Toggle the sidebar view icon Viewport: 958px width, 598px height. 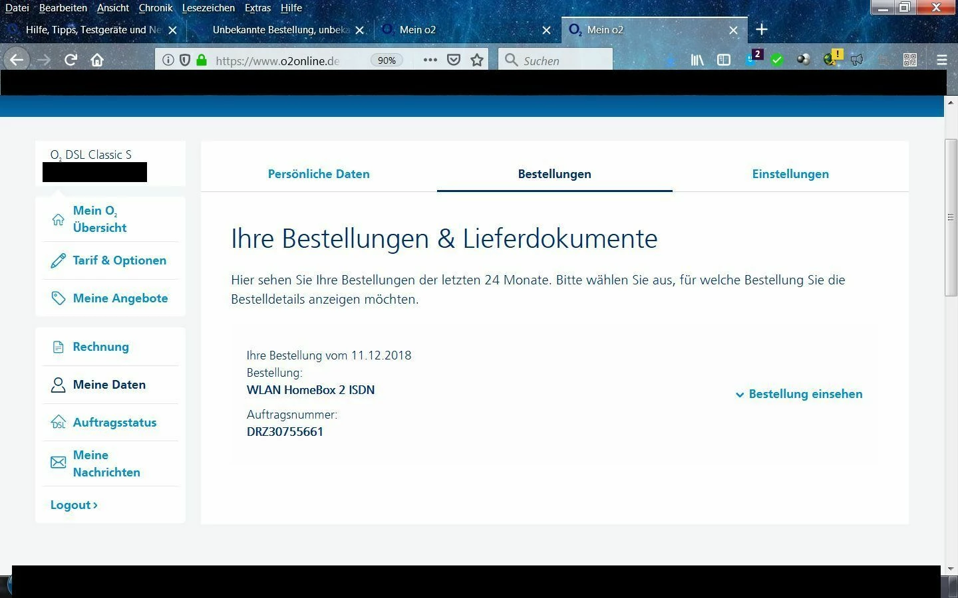[723, 60]
